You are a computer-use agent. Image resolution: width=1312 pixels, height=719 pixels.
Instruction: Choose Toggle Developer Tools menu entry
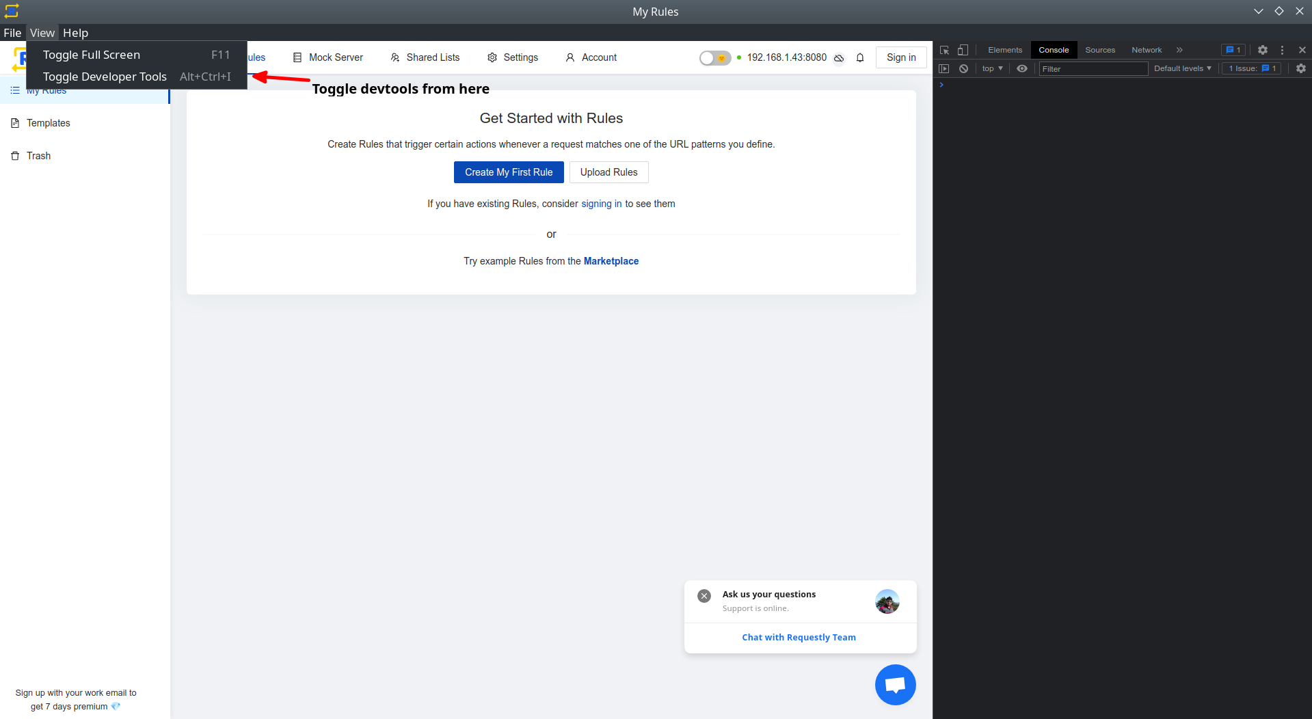(x=137, y=77)
